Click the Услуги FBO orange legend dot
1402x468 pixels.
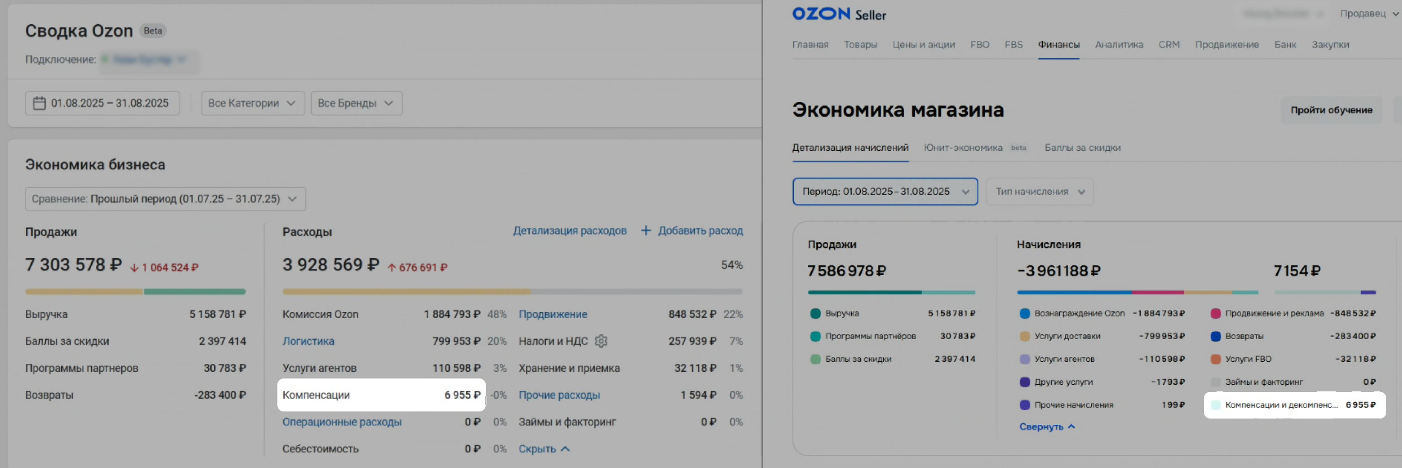click(x=1215, y=359)
